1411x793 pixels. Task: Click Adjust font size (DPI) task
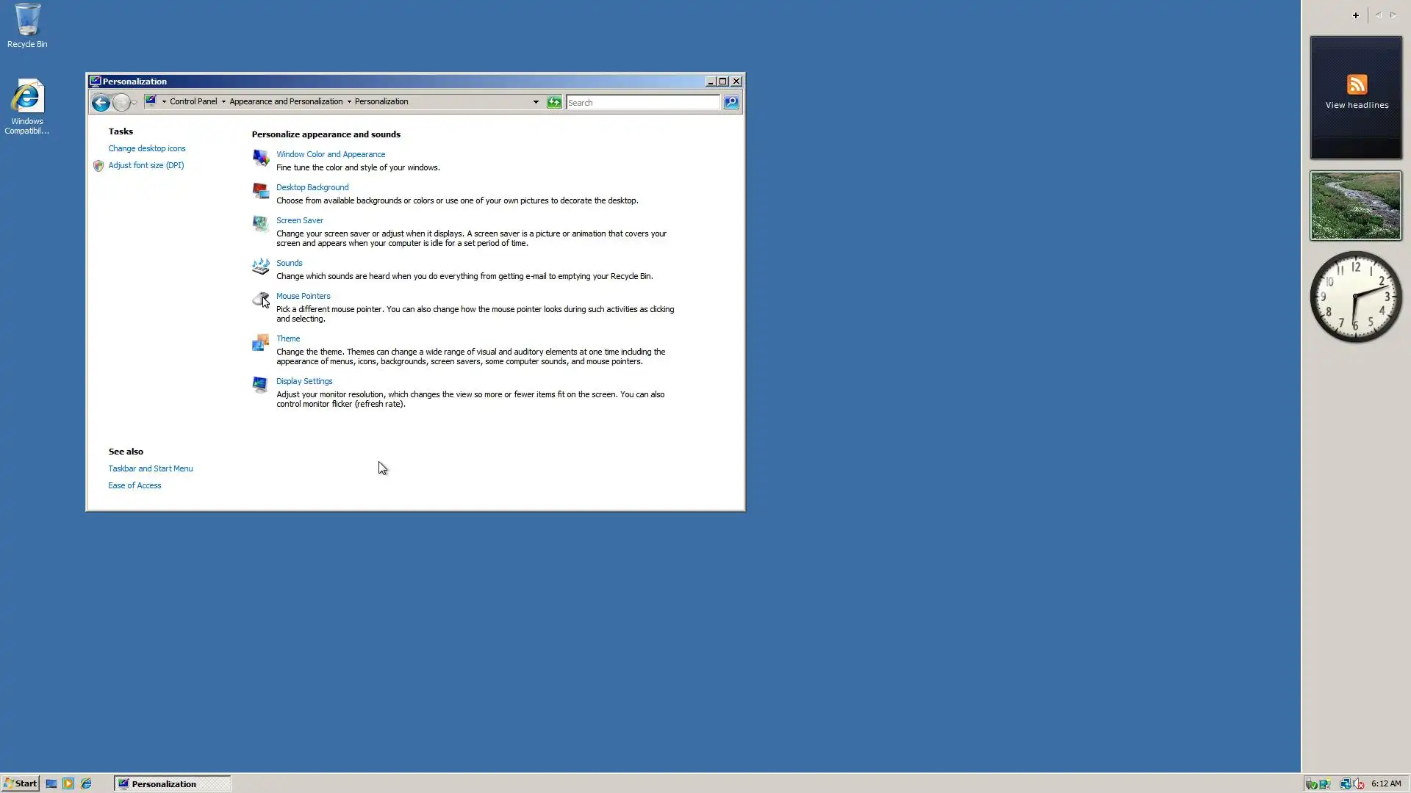point(146,165)
